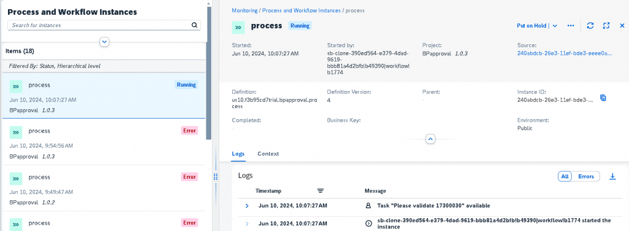Expand the filter bar under search

point(104,41)
